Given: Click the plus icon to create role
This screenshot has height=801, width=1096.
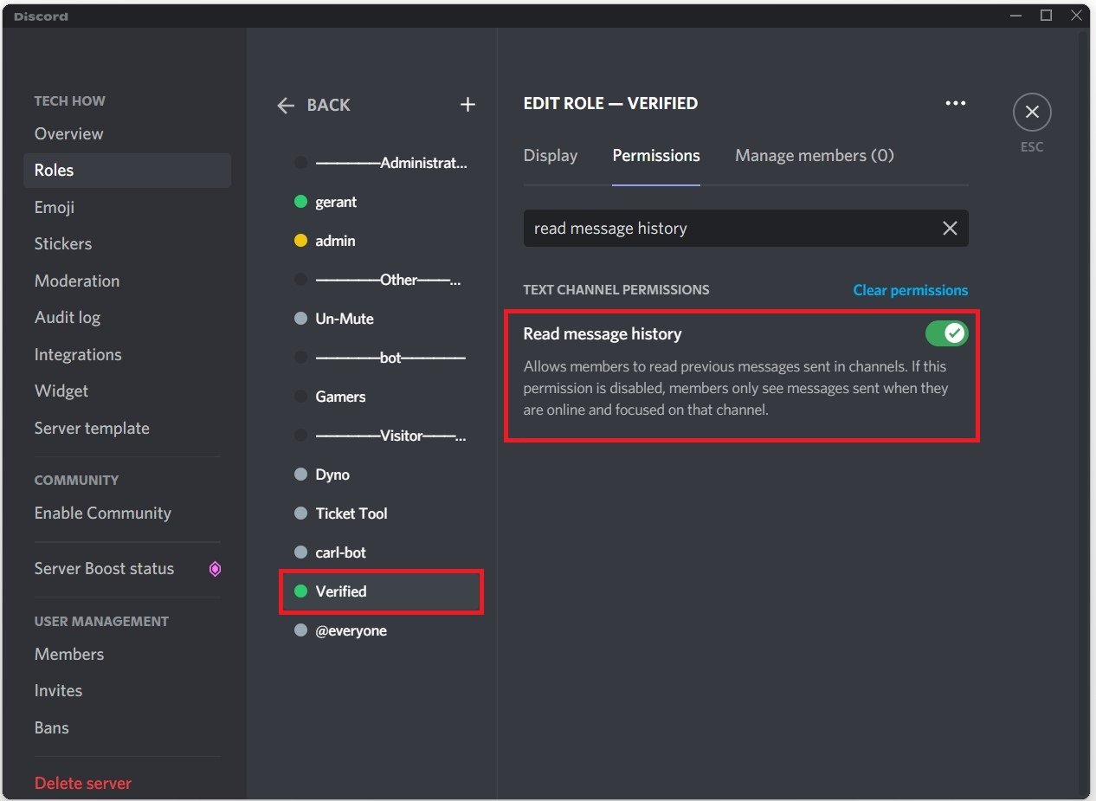Looking at the screenshot, I should point(467,105).
